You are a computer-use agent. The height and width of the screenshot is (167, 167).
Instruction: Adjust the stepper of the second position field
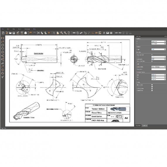(x=165, y=44)
